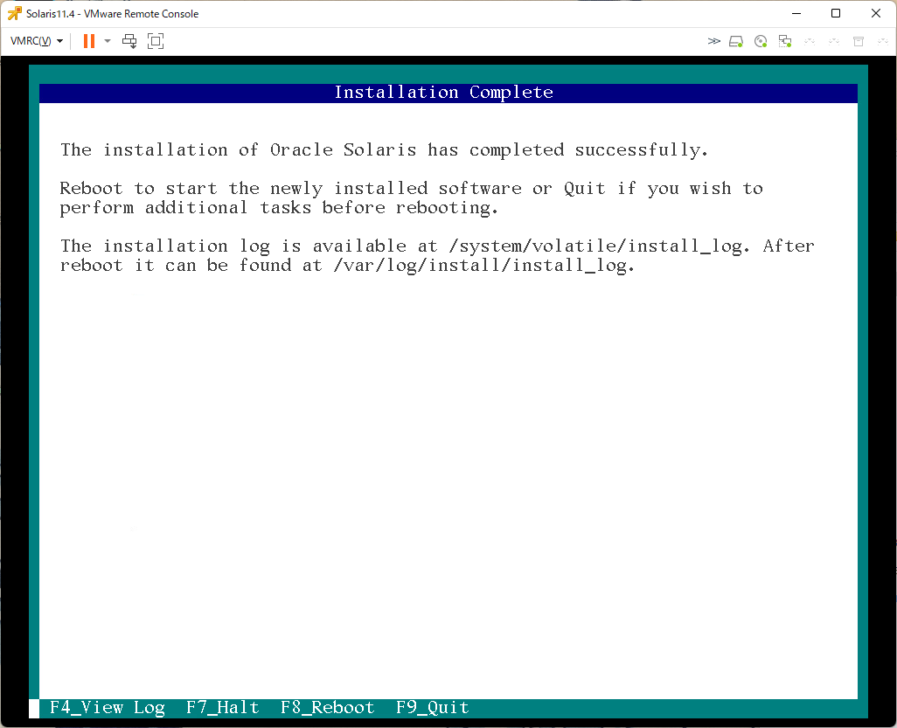Viewport: 897px width, 728px height.
Task: Open the VMRC(V) menu
Action: [36, 41]
